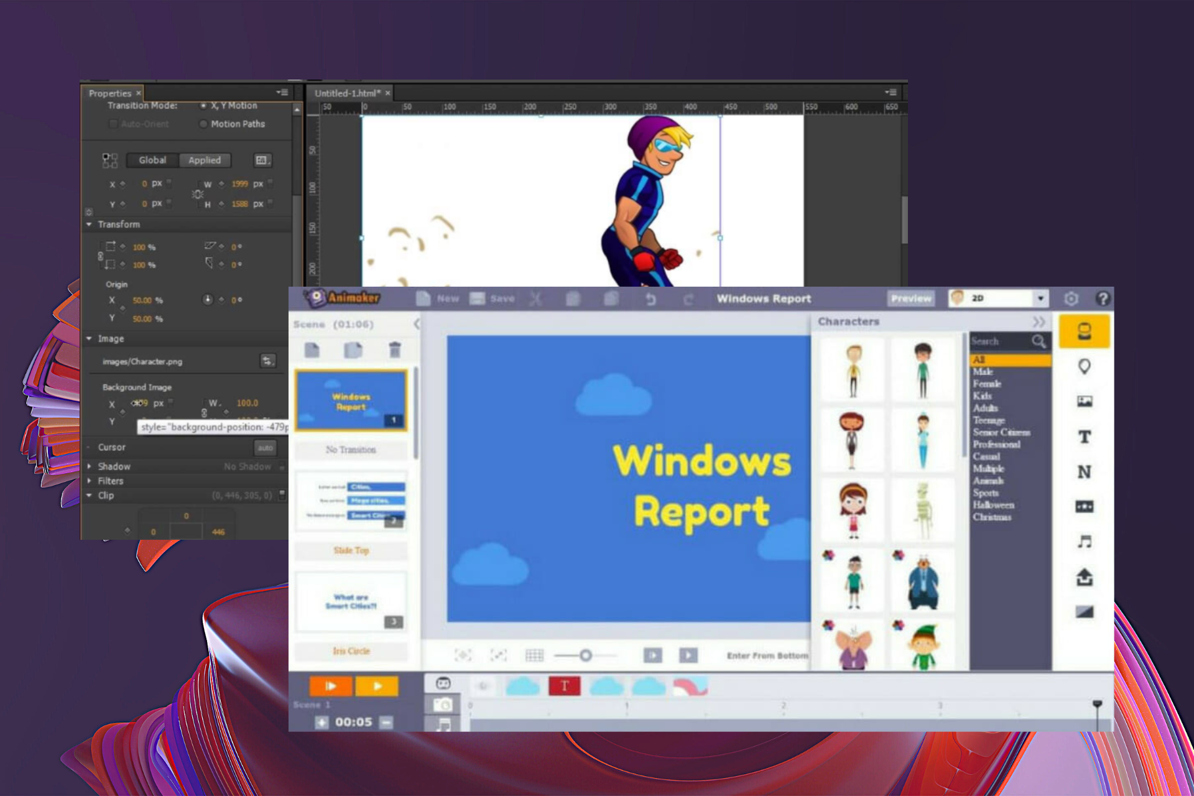Open the Effects filmstrip icon in sidebar
Viewport: 1194px width, 796px height.
pyautogui.click(x=1084, y=506)
